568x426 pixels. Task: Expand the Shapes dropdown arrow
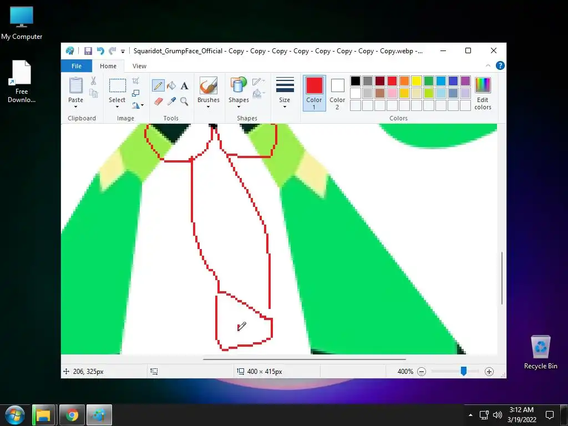click(239, 107)
